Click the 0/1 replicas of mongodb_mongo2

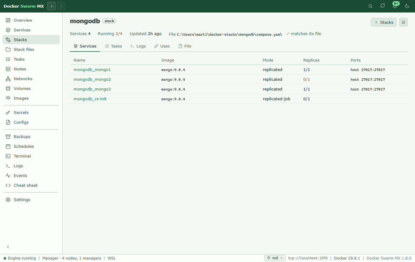pos(307,80)
